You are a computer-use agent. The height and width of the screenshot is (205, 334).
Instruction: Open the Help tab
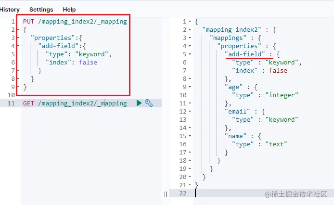click(69, 10)
